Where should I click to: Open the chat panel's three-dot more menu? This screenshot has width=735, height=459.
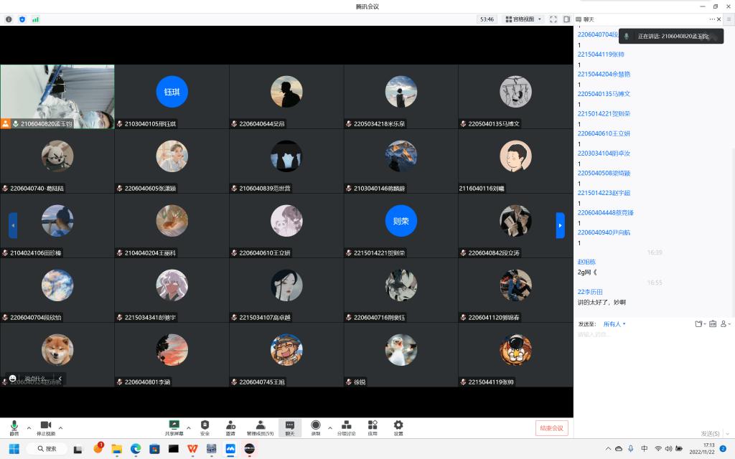click(713, 19)
